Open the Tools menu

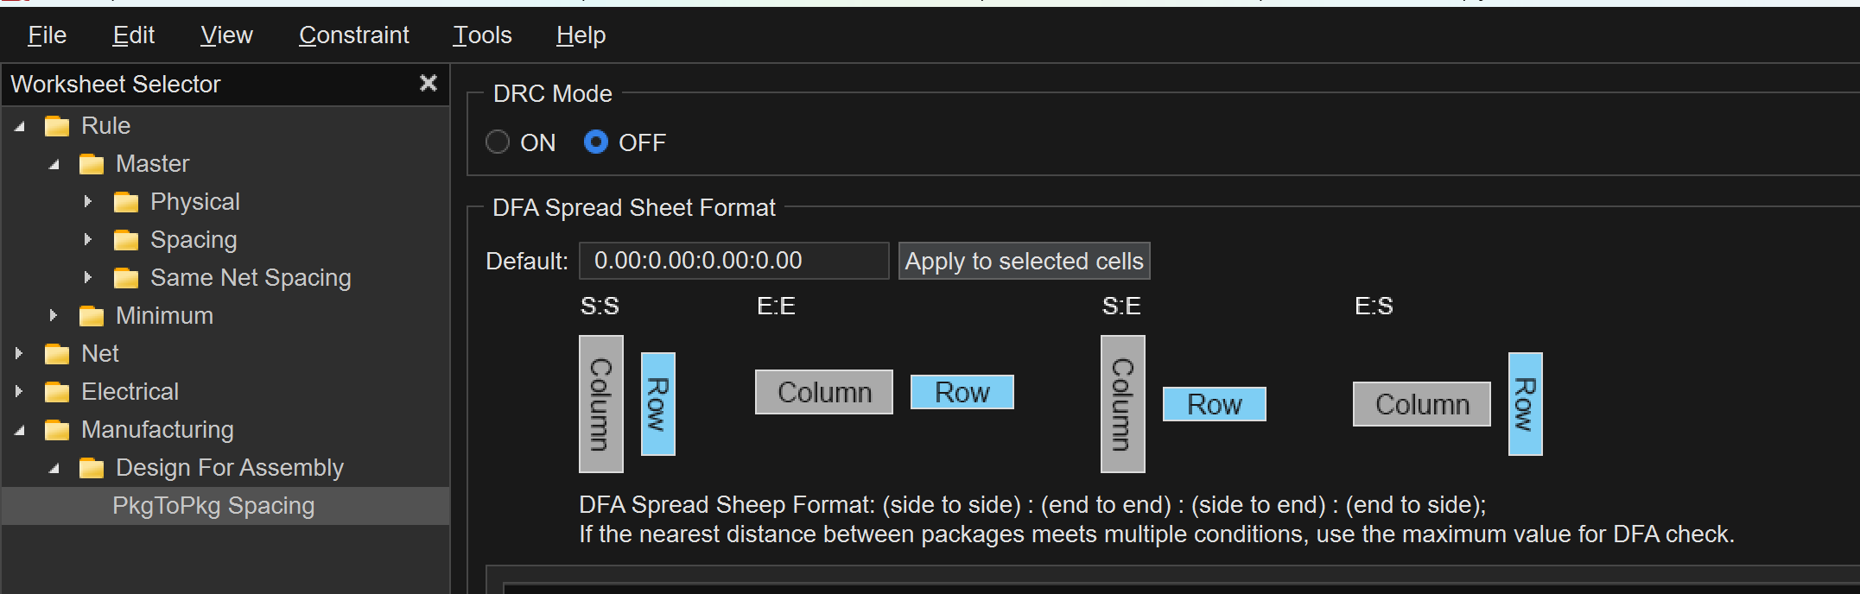click(x=482, y=35)
